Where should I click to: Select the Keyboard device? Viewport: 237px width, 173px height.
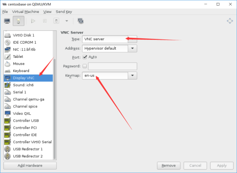click(28, 71)
